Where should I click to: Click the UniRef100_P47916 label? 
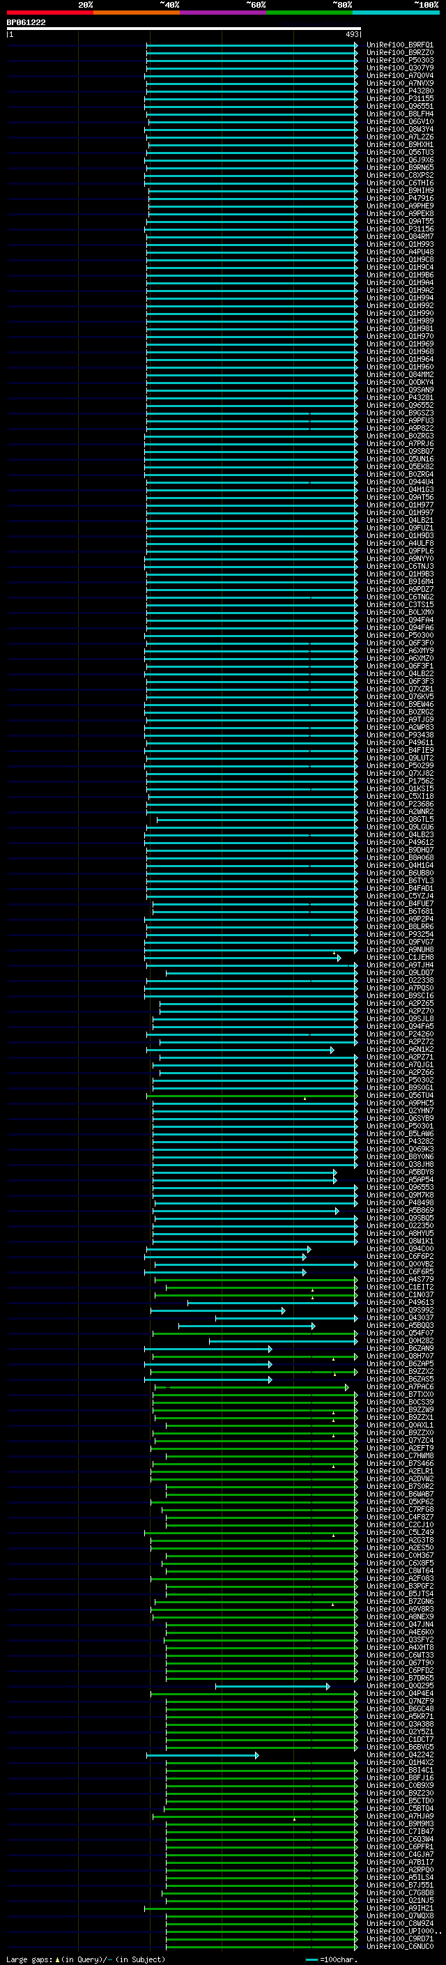[399, 199]
